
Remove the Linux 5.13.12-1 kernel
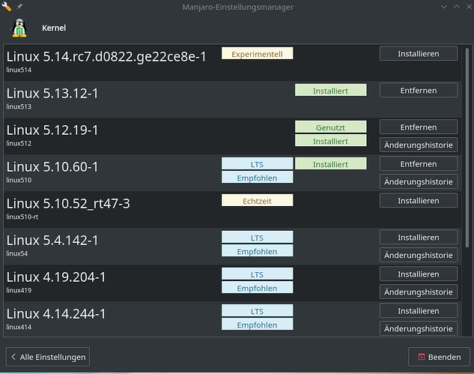[x=419, y=90]
